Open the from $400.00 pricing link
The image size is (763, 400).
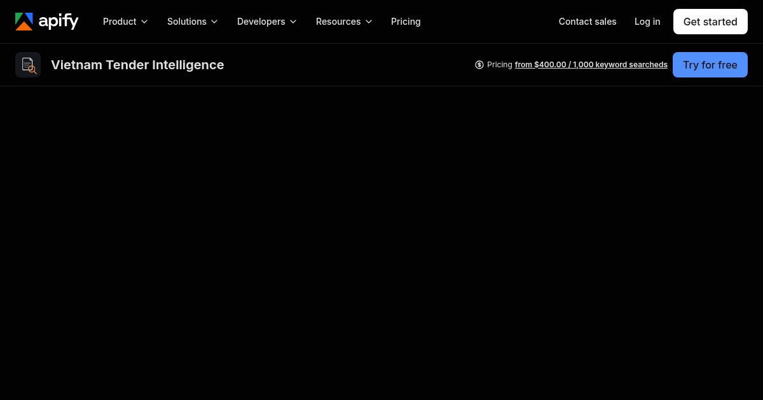click(x=591, y=65)
